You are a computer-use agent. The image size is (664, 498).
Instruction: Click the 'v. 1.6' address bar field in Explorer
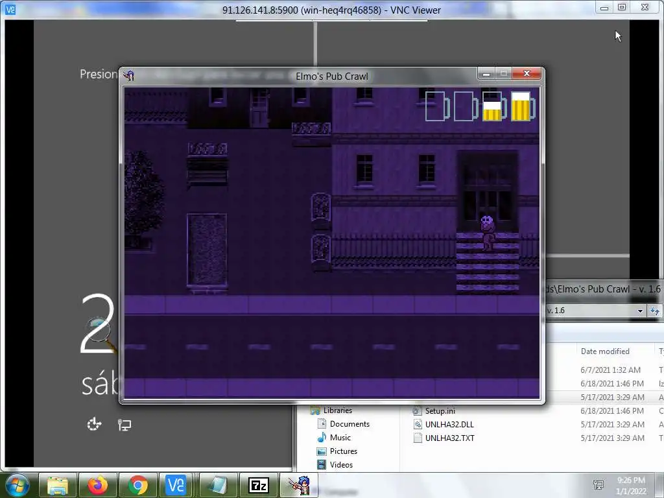coord(590,311)
